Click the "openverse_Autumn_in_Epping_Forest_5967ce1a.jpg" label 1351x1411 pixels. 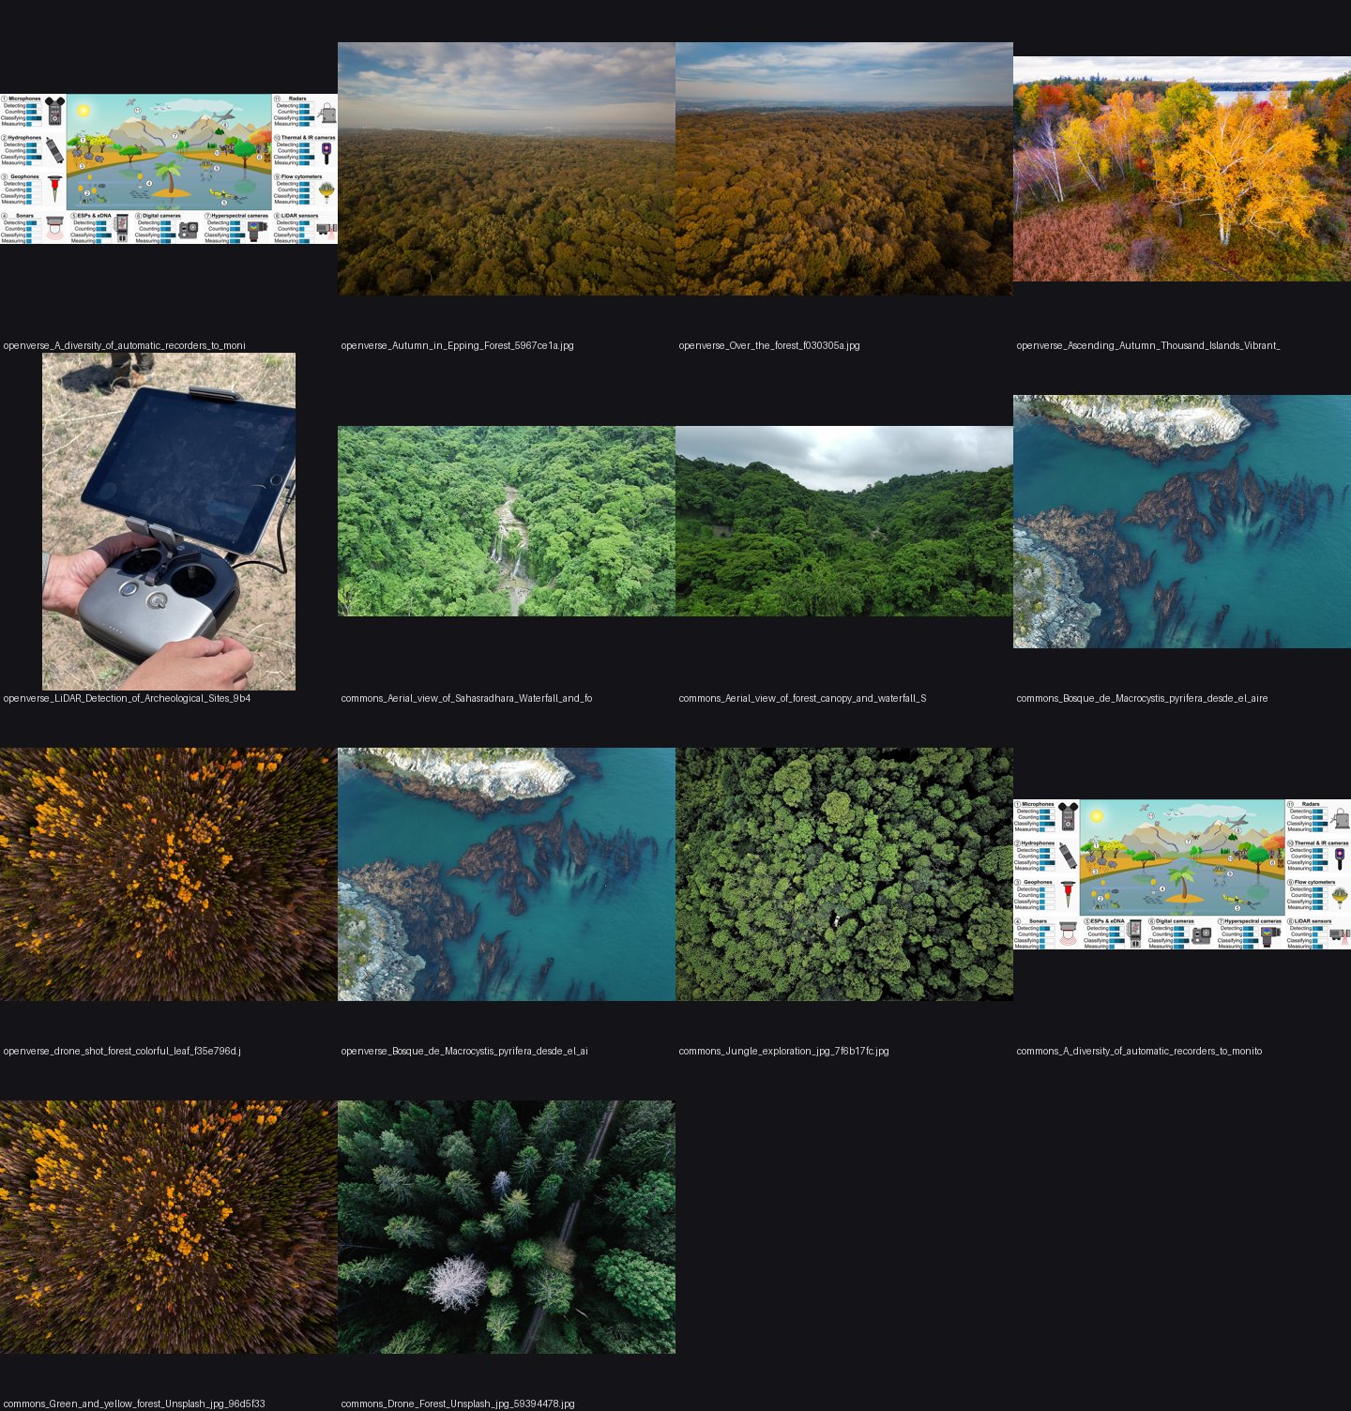click(x=458, y=345)
